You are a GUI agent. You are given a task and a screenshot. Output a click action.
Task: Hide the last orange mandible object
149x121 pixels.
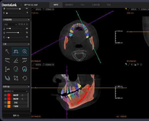[5, 106]
